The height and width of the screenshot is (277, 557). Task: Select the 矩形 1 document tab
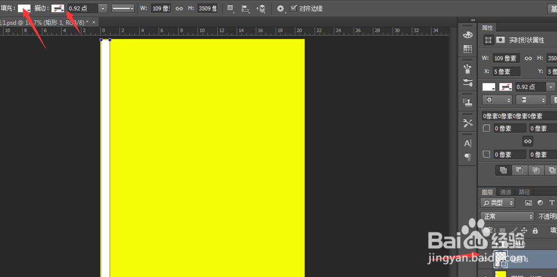(x=45, y=22)
